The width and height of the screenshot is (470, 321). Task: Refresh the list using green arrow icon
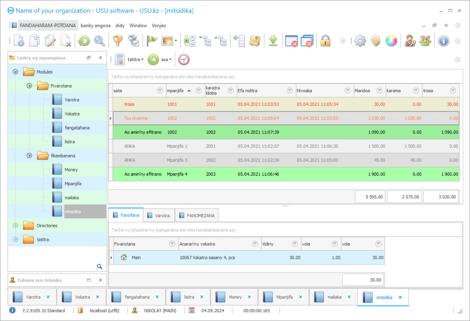pyautogui.click(x=83, y=41)
